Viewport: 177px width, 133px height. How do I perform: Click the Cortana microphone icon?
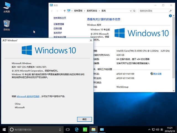(60, 129)
